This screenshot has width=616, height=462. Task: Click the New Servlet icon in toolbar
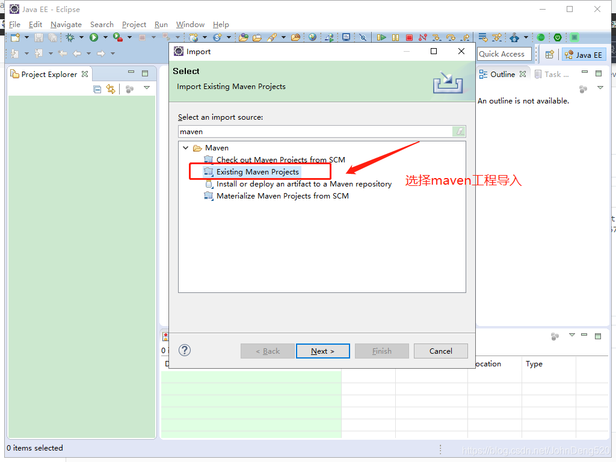(217, 37)
